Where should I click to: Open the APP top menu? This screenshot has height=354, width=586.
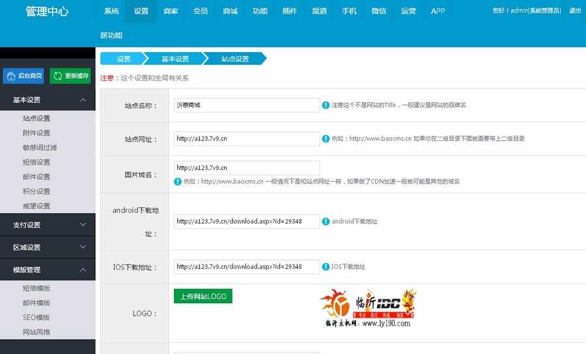point(438,11)
